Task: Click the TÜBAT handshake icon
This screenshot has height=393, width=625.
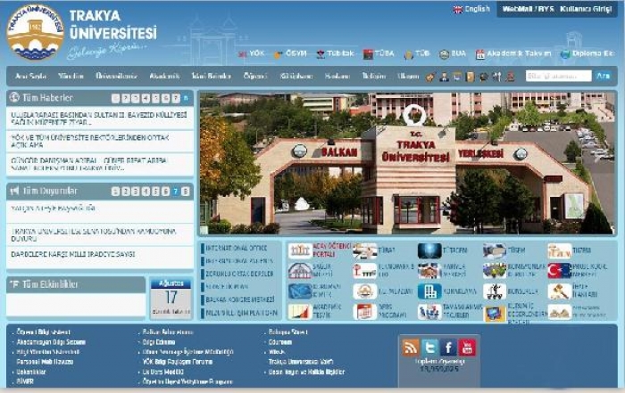Action: coord(364,251)
